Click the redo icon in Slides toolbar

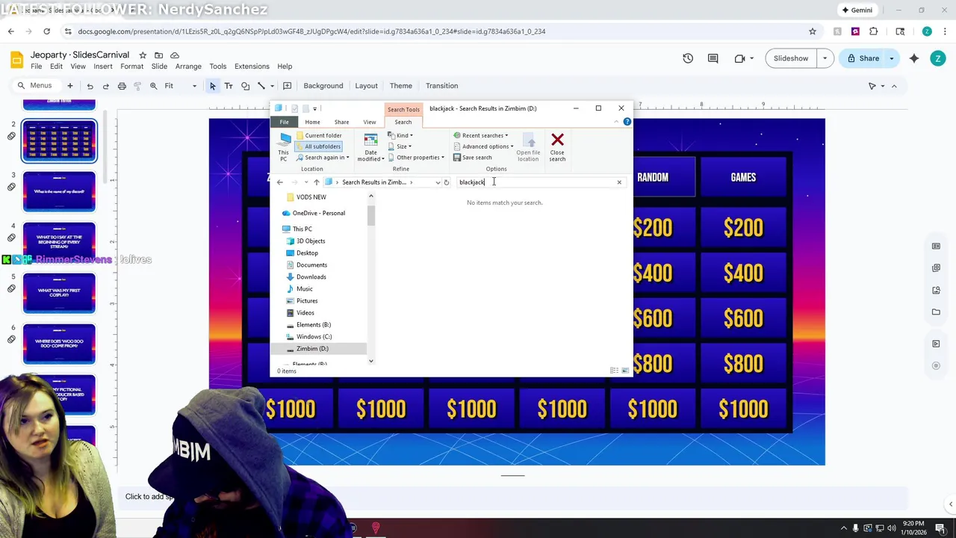tap(105, 86)
